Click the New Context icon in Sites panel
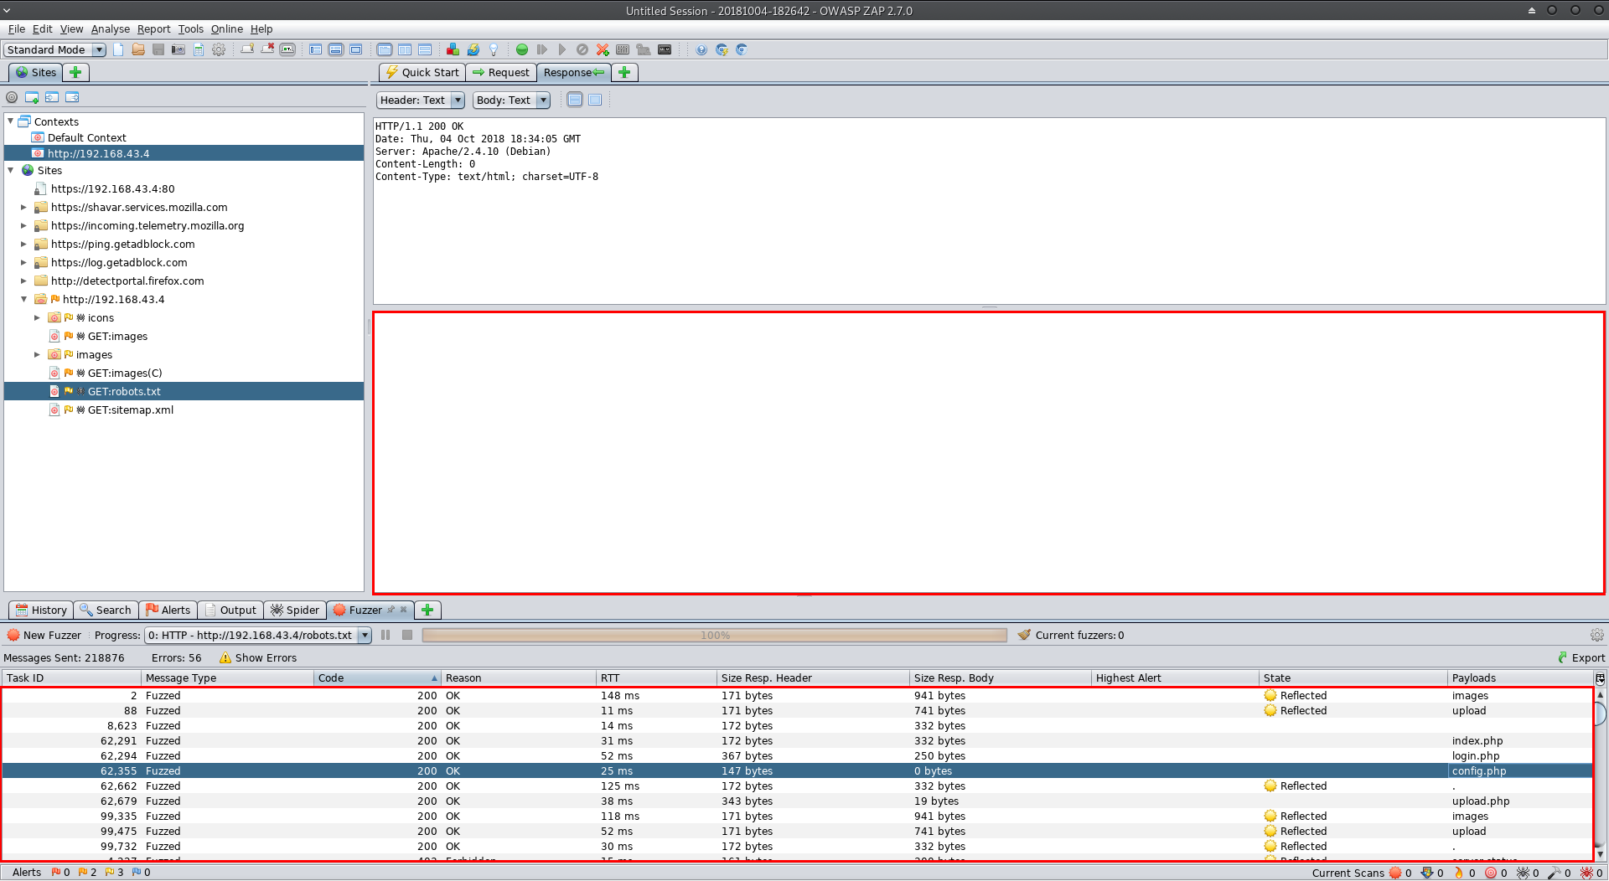The height and width of the screenshot is (881, 1609). coord(32,97)
